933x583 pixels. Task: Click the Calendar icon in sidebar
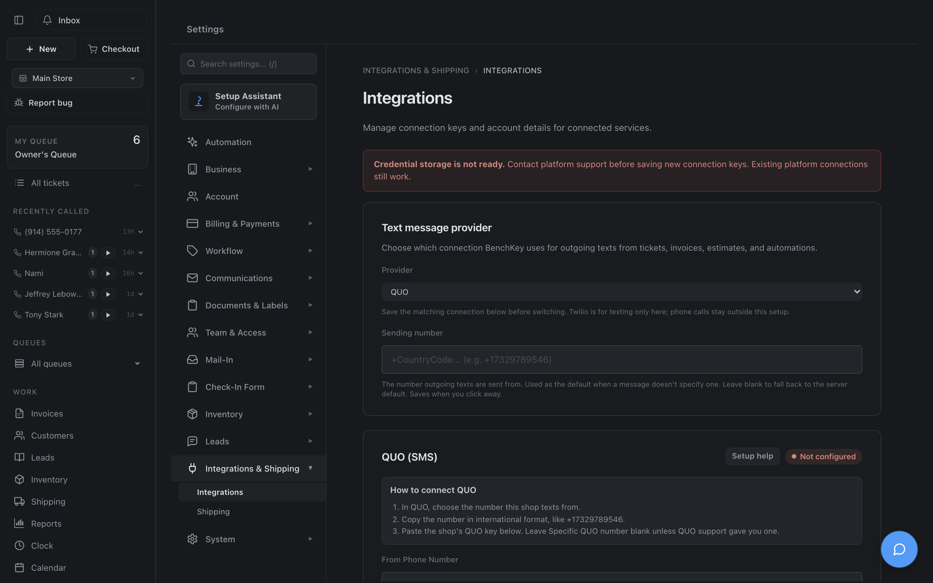coord(19,567)
